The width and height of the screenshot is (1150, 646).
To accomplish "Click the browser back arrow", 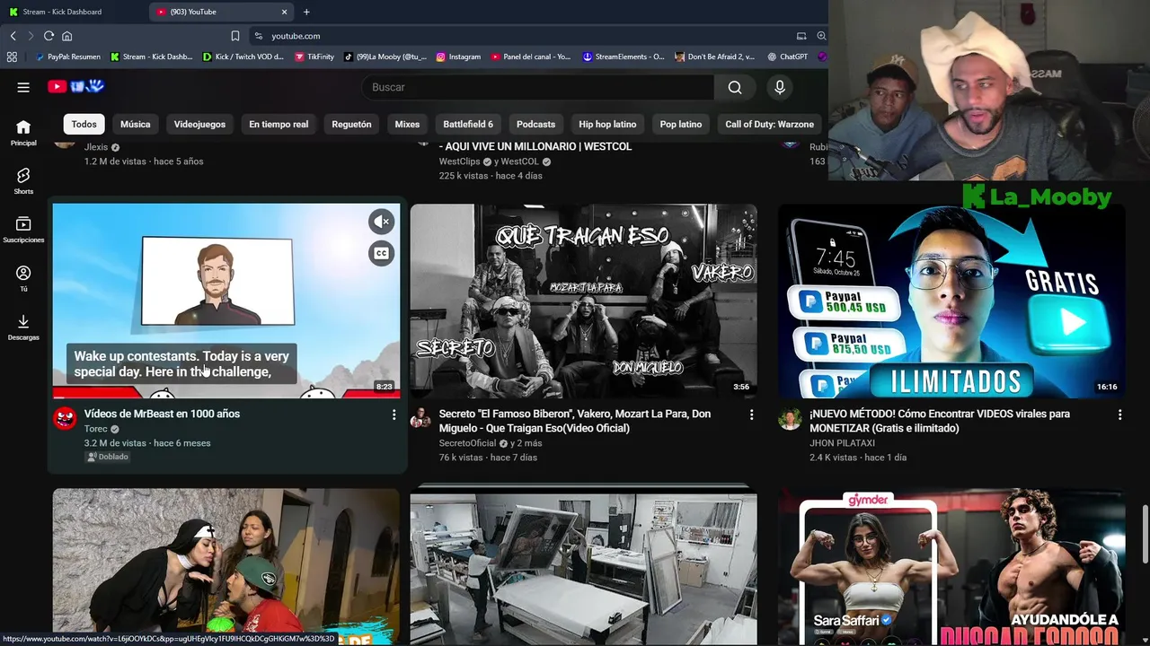I will coord(13,36).
